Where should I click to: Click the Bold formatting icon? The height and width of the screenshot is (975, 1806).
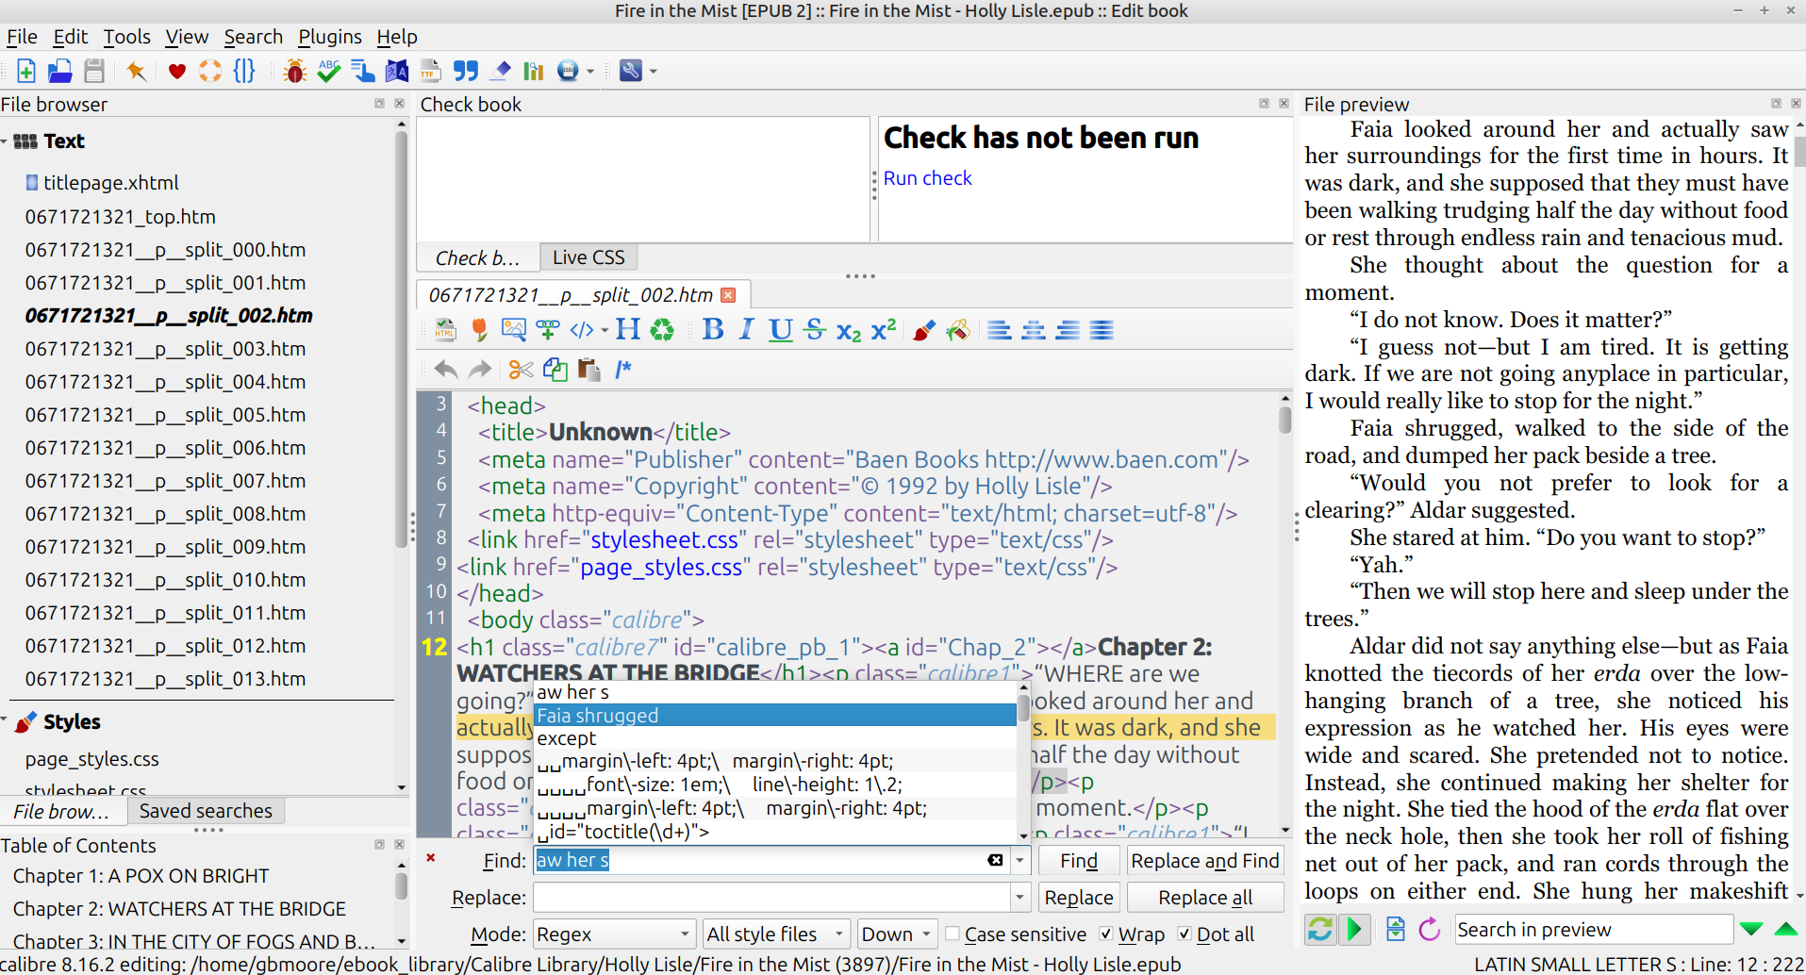point(713,330)
